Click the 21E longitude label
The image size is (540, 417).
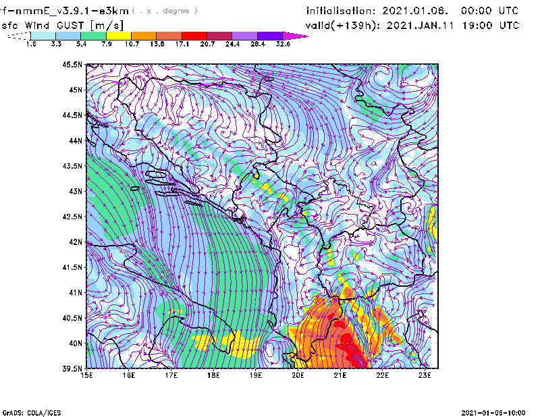tap(340, 375)
